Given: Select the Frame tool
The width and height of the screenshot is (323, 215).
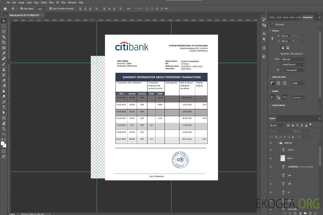Looking at the screenshot, I should [4, 48].
